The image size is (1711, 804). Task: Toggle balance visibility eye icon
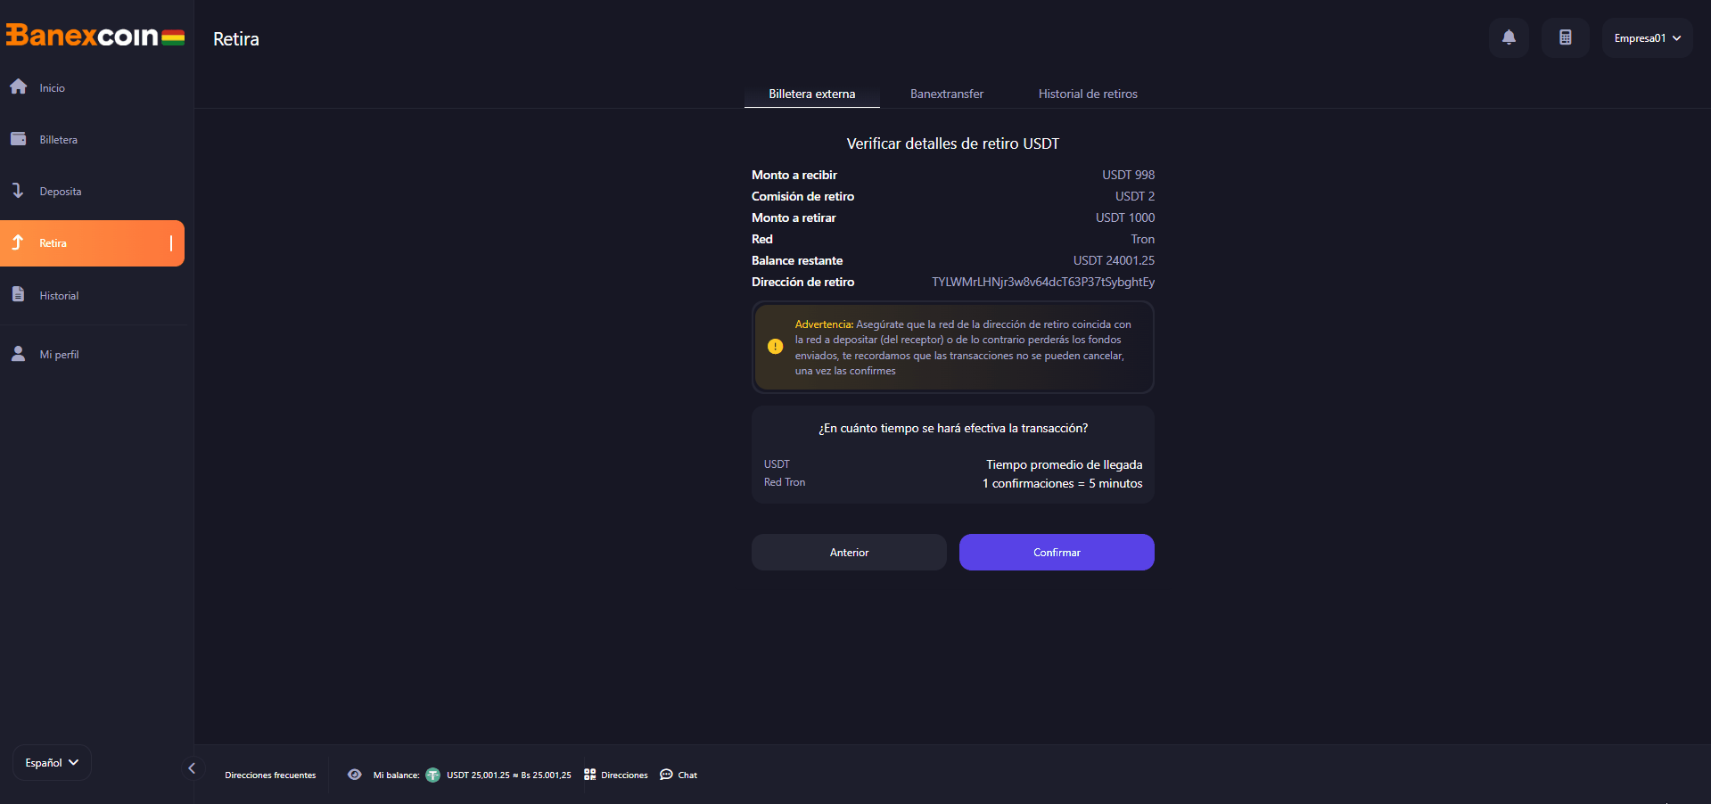(354, 775)
